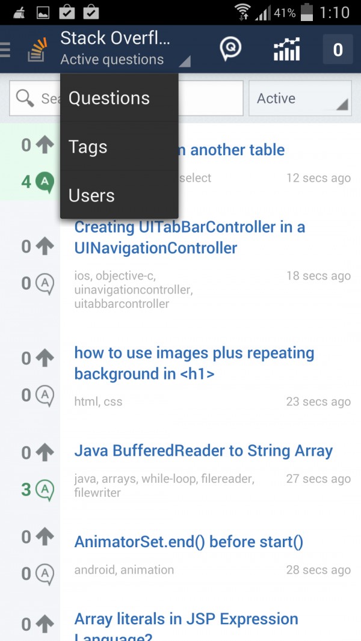Tap upvote arrow on AnimatorSet question
The image size is (361, 641).
click(x=45, y=537)
